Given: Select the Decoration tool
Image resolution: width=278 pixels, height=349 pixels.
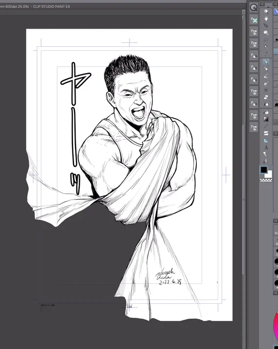Looking at the screenshot, I should tap(266, 90).
